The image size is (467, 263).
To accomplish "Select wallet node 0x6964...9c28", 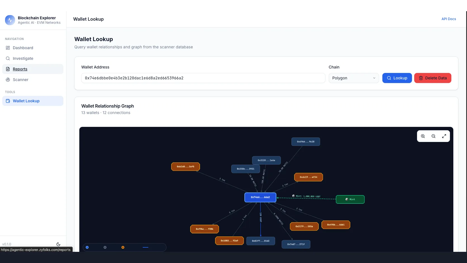I will click(306, 142).
